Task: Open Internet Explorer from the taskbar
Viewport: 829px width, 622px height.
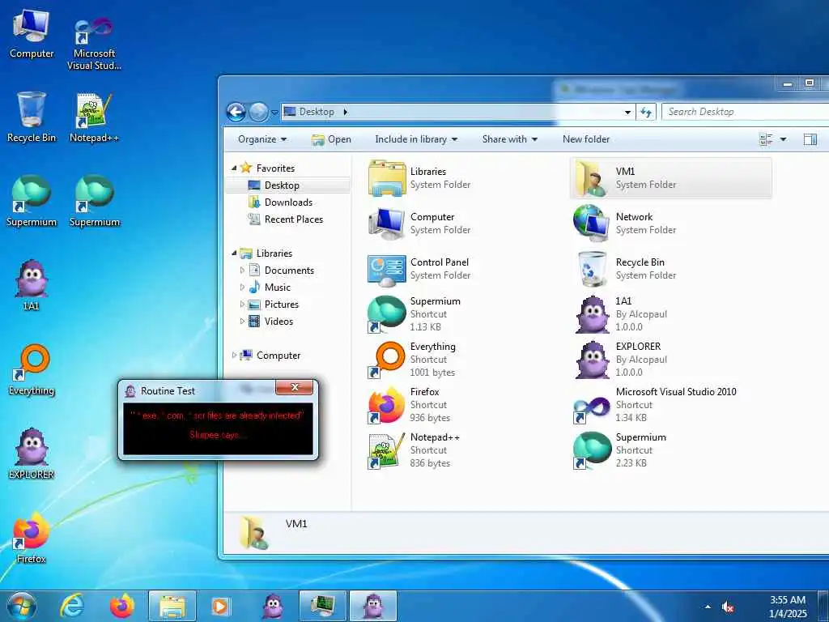Action: point(71,606)
